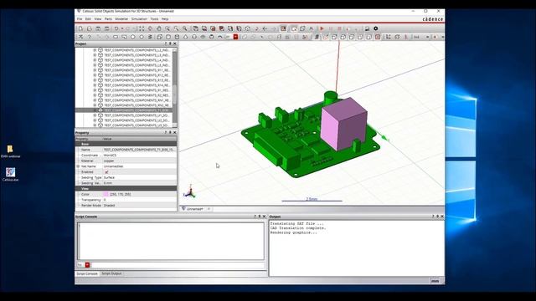
Task: Click the third magnifier zoom icon
Action: click(184, 28)
